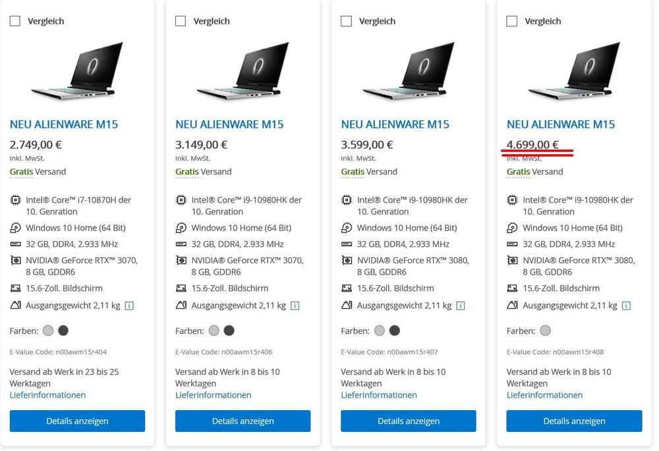The width and height of the screenshot is (659, 451).
Task: Click Details anzeigen for the 4.699,00 € laptop
Action: [574, 421]
